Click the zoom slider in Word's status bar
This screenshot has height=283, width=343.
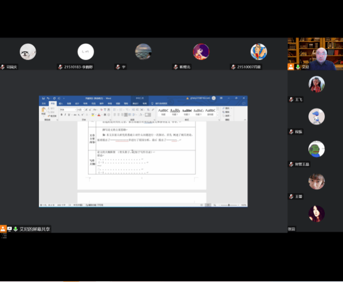(228, 205)
